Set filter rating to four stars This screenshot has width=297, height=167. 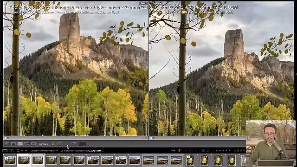(226, 150)
